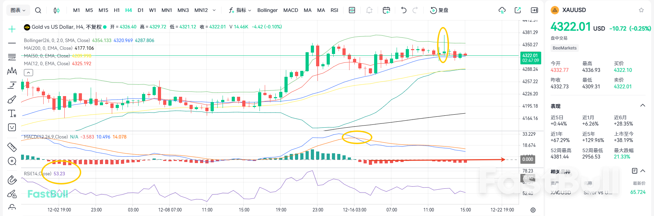
Task: Open the 图表 dropdown menu
Action: (x=18, y=10)
